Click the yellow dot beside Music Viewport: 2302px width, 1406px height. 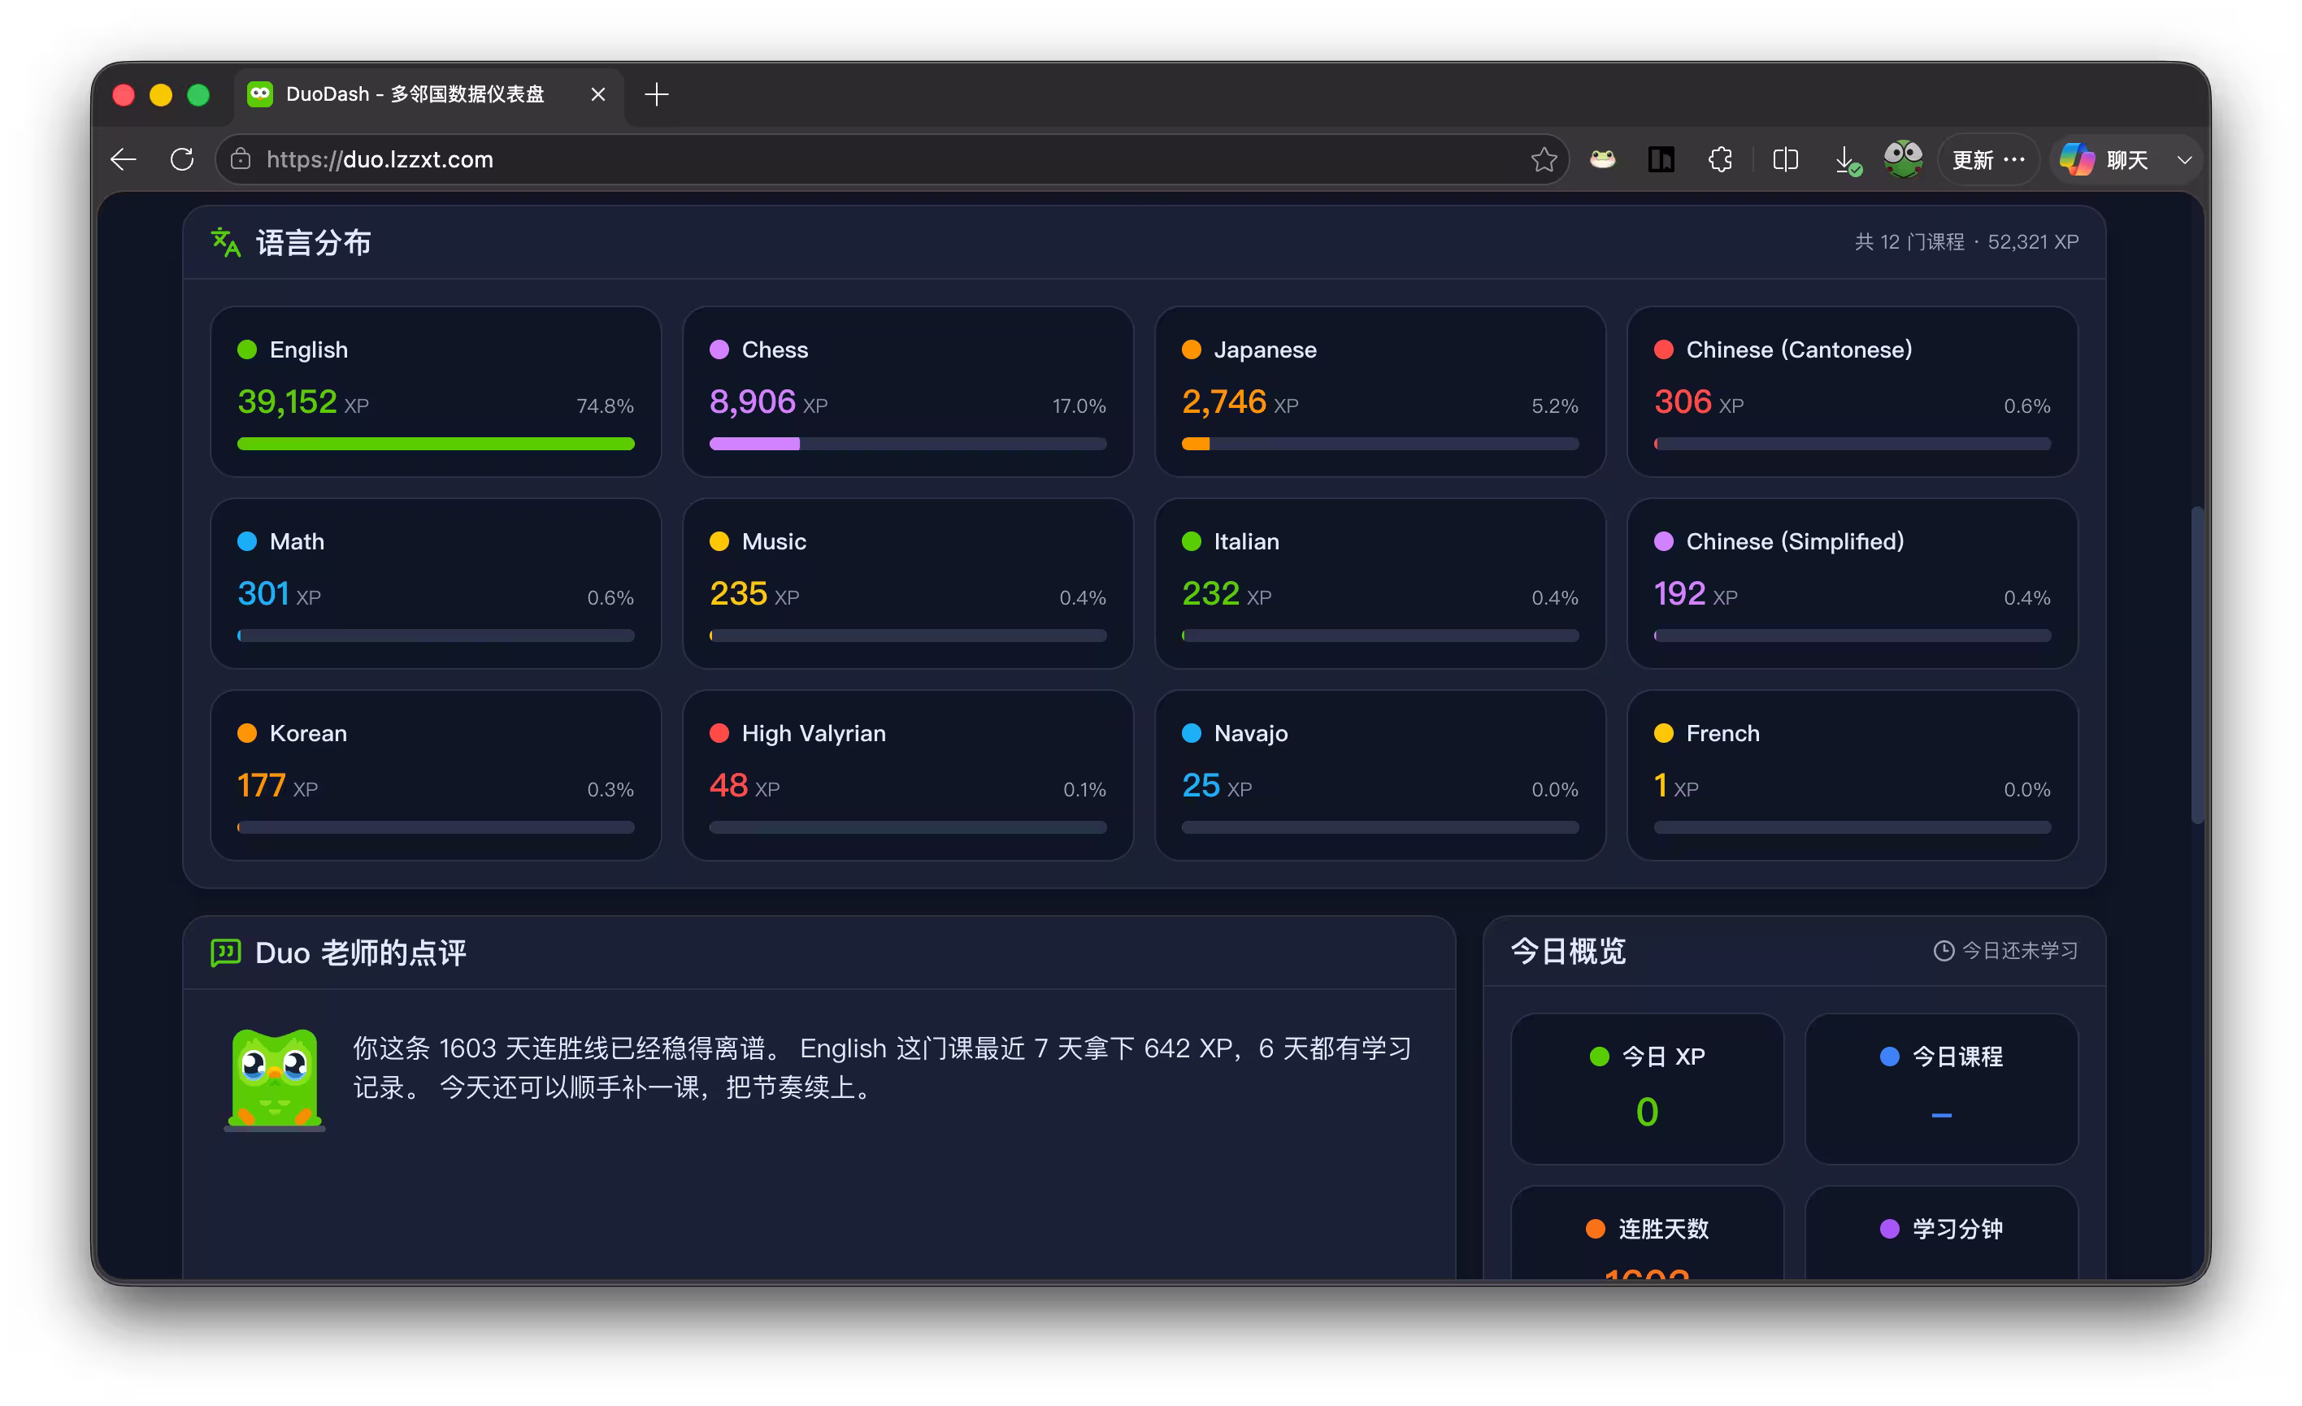coord(719,541)
